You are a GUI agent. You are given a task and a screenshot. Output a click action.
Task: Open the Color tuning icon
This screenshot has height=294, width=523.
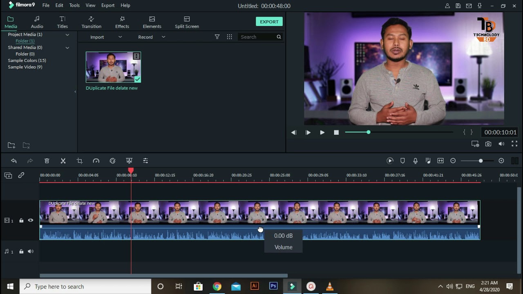pyautogui.click(x=112, y=161)
